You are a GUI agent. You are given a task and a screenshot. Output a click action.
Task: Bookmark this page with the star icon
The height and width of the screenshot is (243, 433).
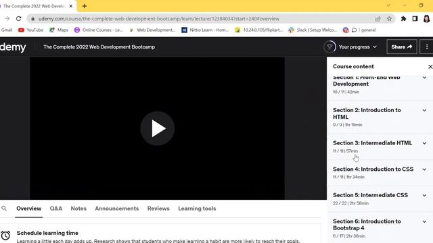pos(389,19)
